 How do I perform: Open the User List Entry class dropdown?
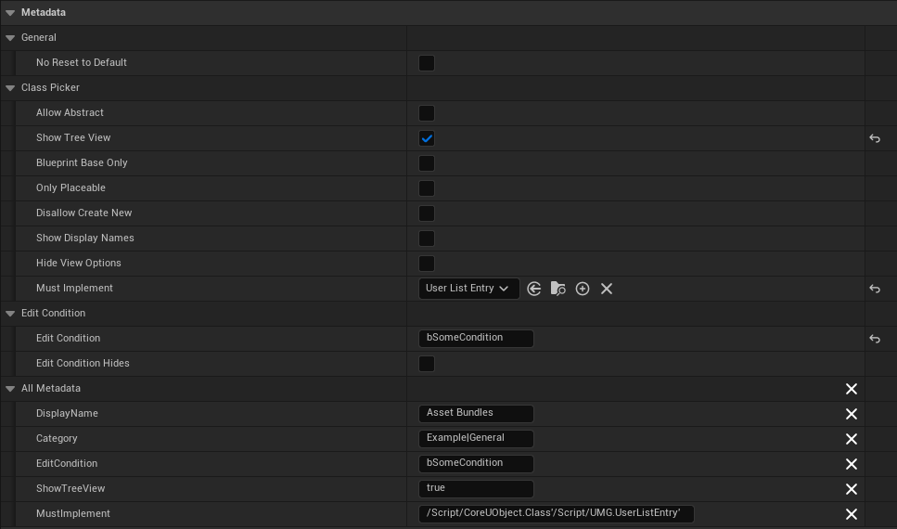pyautogui.click(x=469, y=289)
